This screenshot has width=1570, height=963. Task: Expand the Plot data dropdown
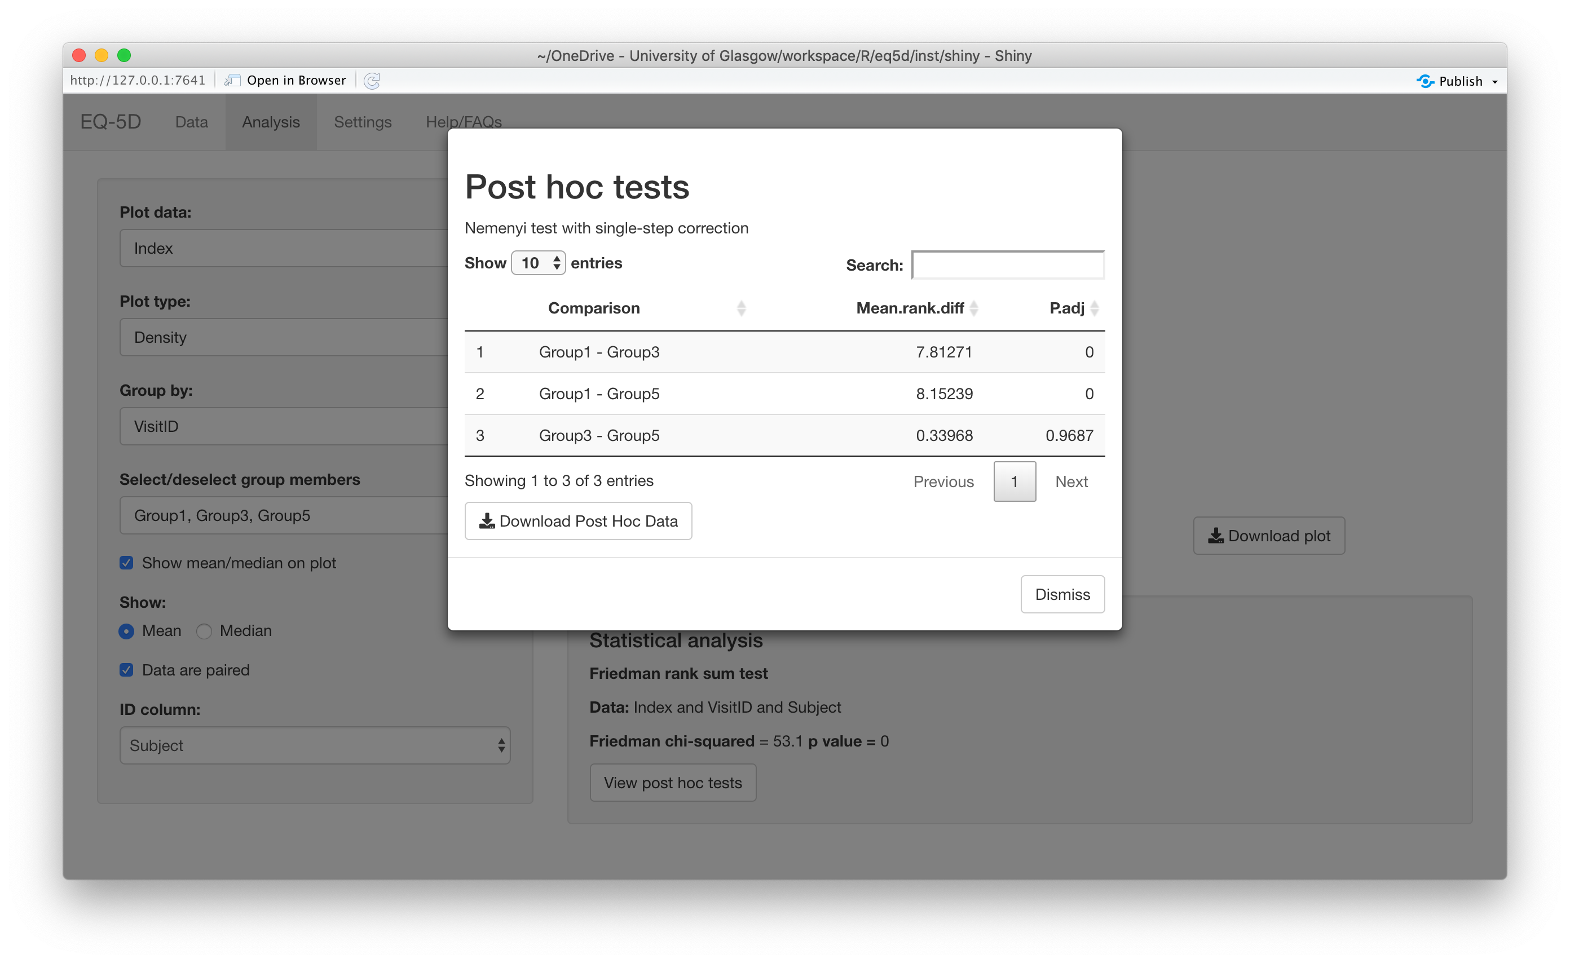314,248
